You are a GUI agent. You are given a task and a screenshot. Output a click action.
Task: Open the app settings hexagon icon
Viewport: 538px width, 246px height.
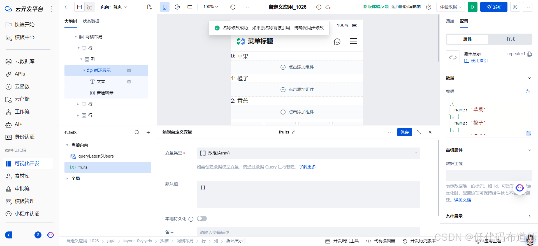tap(515, 7)
